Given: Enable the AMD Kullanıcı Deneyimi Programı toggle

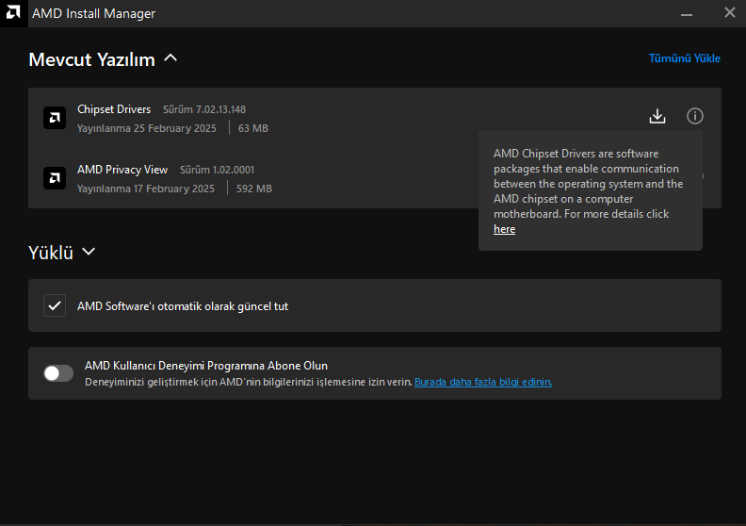Looking at the screenshot, I should click(x=58, y=373).
